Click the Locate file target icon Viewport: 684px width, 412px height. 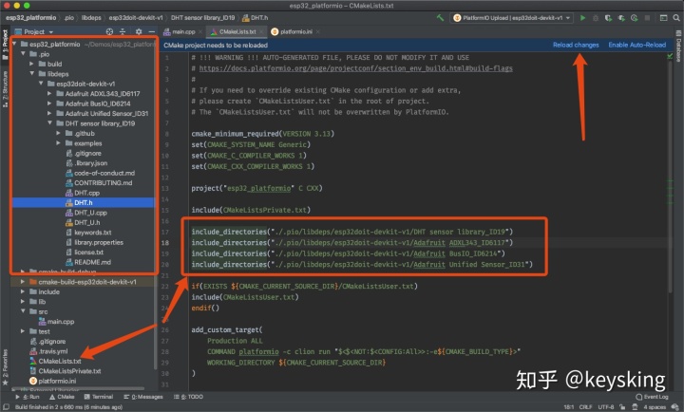(109, 32)
